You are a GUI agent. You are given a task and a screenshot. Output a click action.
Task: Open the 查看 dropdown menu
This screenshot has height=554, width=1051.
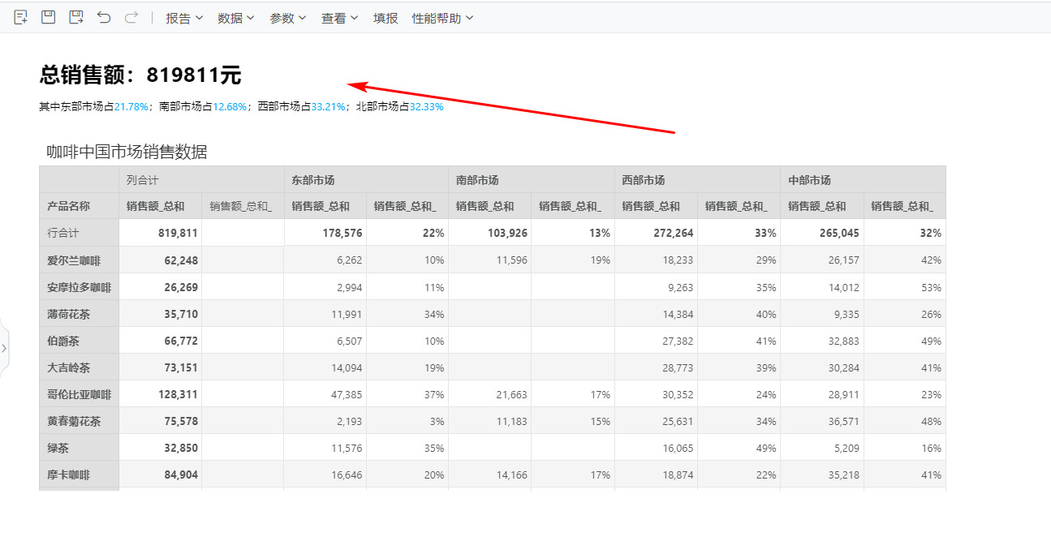tap(339, 18)
